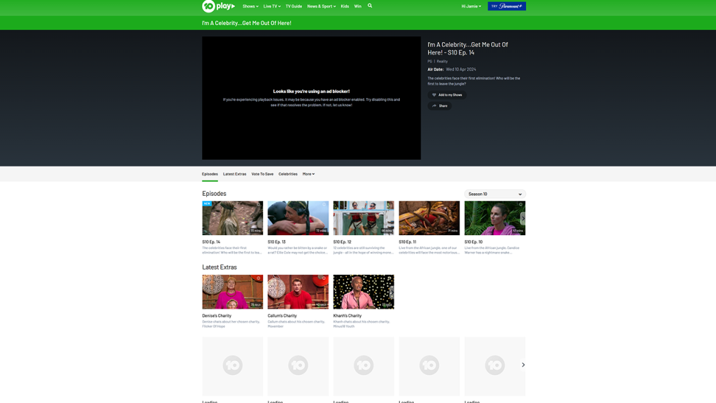
Task: Play the S10 Ep. 11 snake thumbnail
Action: point(429,218)
